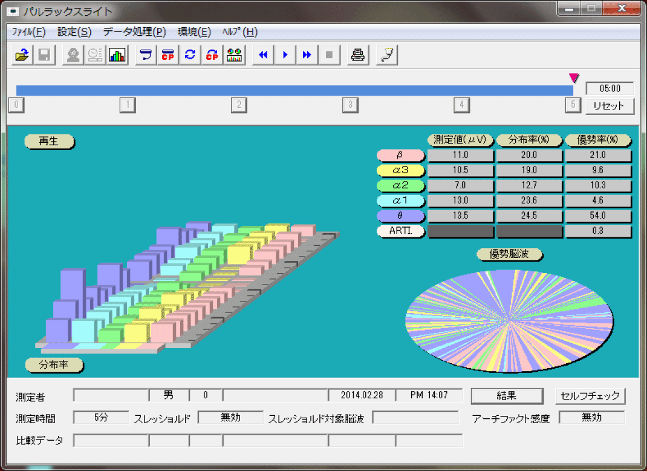Click the 分布率(%) column header
The image size is (647, 471).
coord(529,140)
